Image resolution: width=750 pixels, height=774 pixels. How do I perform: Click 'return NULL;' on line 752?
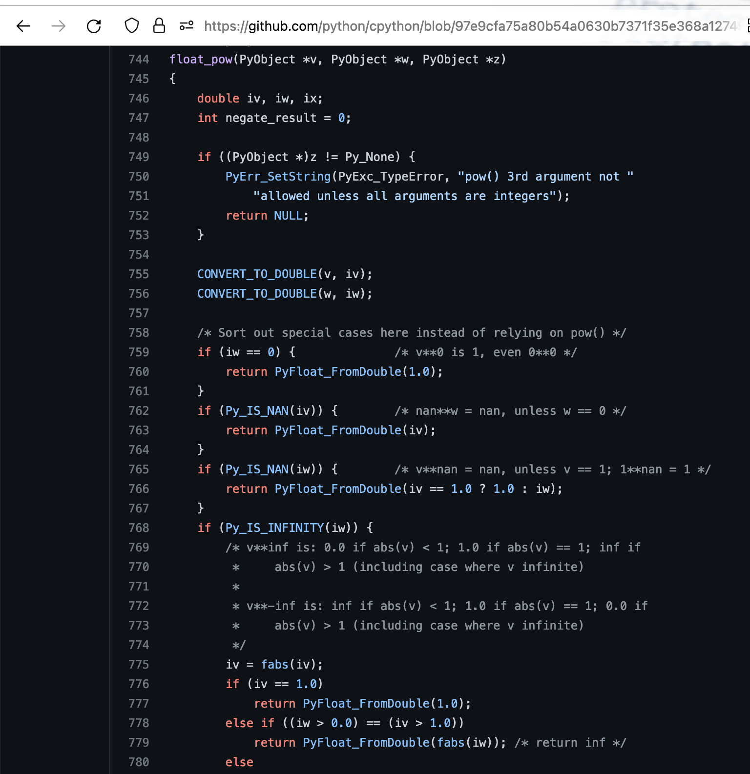pyautogui.click(x=267, y=216)
